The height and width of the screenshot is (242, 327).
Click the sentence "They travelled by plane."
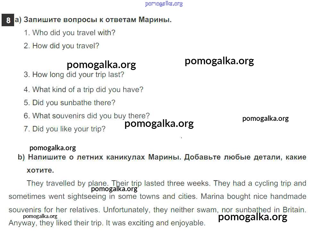(x=68, y=183)
